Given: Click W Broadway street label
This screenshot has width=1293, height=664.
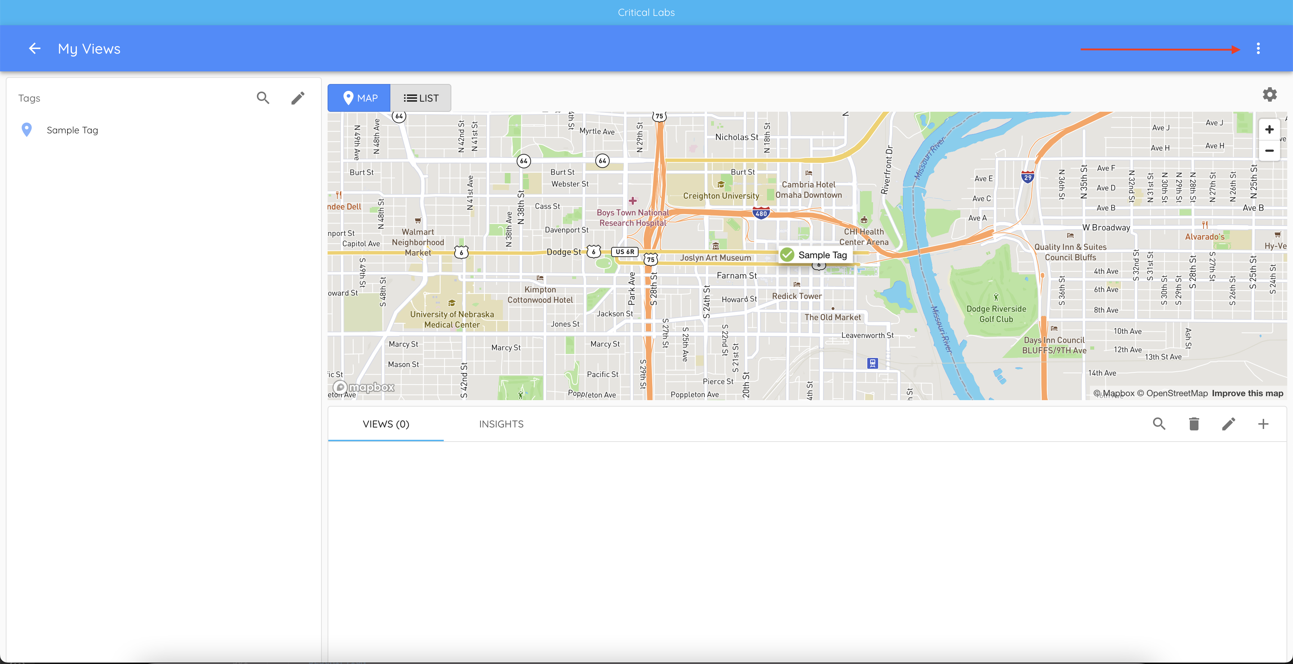Looking at the screenshot, I should pyautogui.click(x=1106, y=228).
